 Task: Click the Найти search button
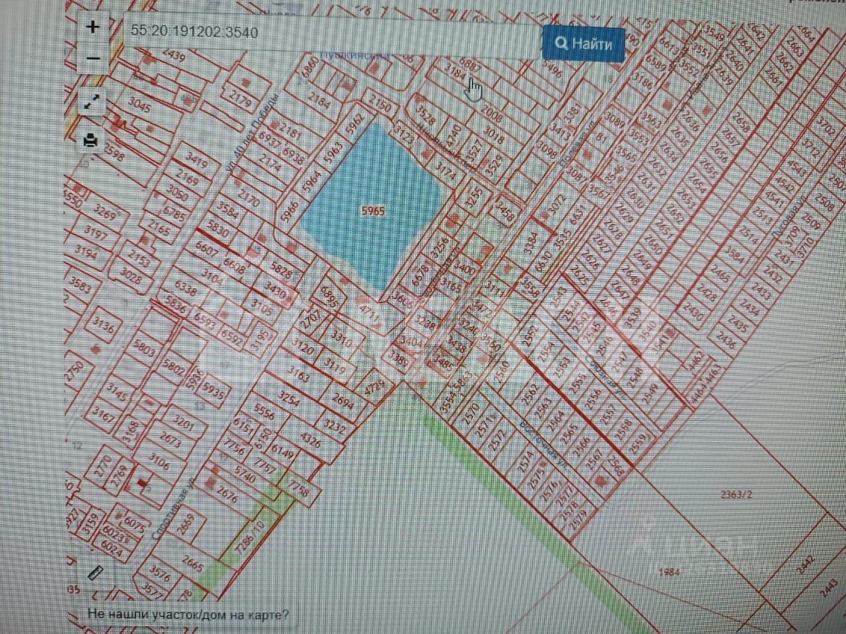583,44
